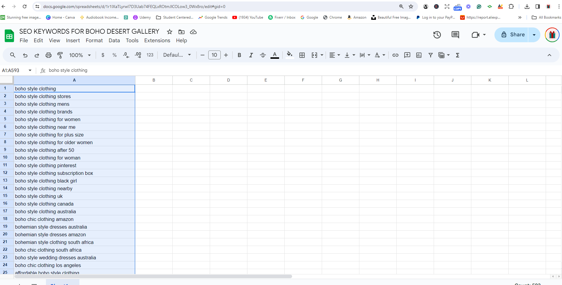Click the font size field showing 10

click(x=214, y=55)
